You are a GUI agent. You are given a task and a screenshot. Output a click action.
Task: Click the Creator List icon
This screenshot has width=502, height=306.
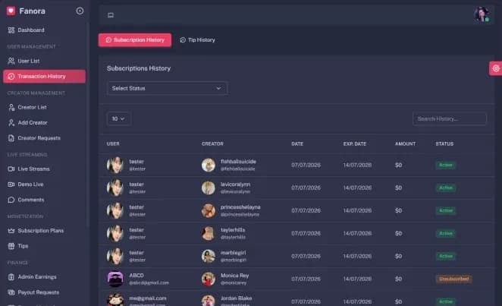(11, 107)
